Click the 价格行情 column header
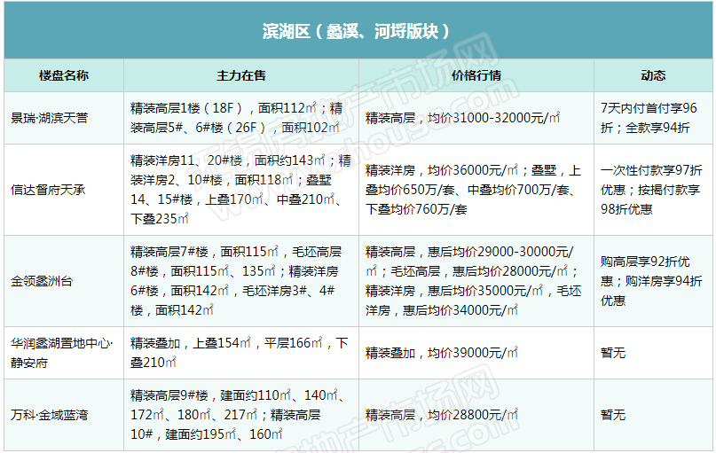Screen dimensions: 716x453 476,75
